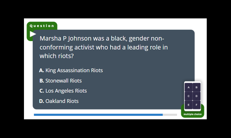Select keypad button F
The height and width of the screenshot is (138, 231).
point(196,105)
